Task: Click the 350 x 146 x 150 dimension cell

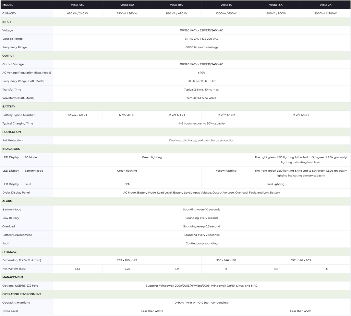Action: coord(226,260)
